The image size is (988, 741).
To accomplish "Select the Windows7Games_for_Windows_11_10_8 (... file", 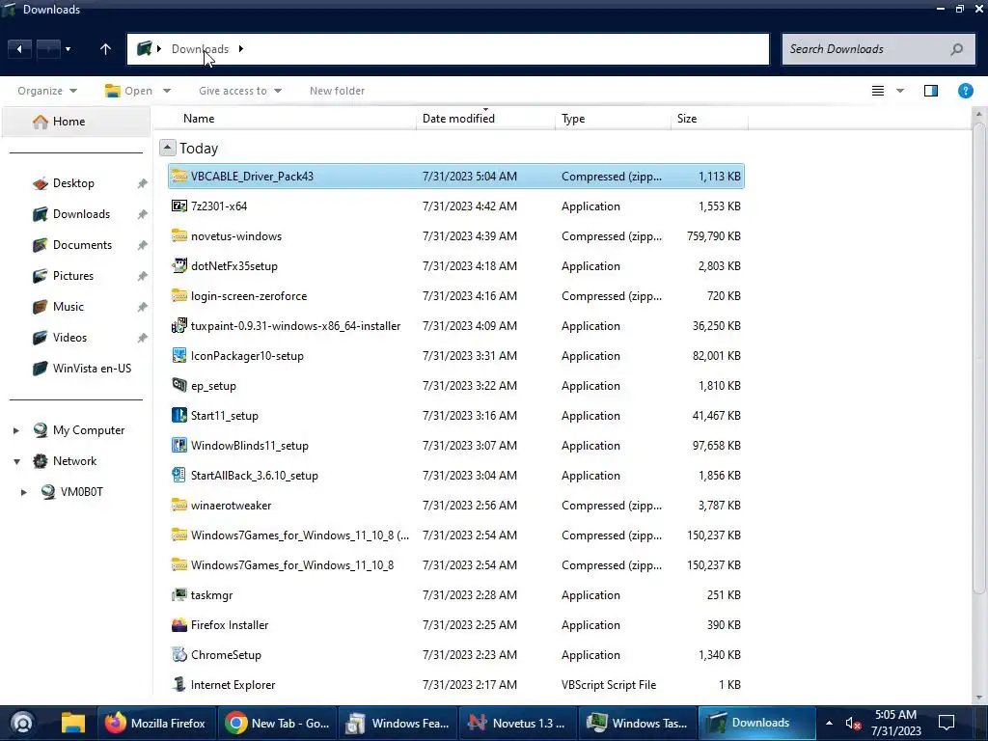I will point(456,535).
